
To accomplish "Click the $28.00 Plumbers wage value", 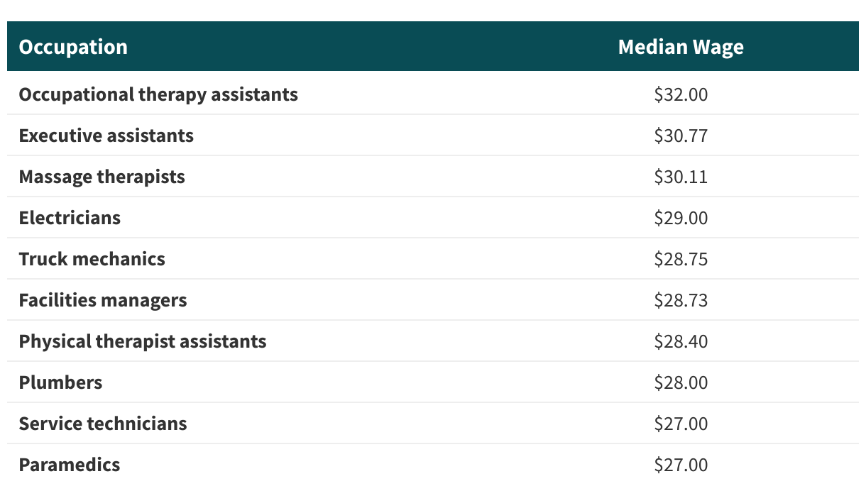I will click(x=681, y=382).
